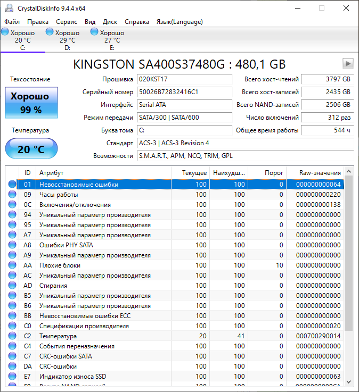Click status icon of Часы работы row
Viewport: 359px width, 392px height.
pos(12,194)
